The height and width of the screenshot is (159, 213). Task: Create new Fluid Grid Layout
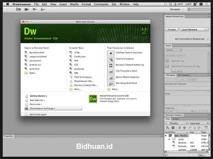point(84,77)
